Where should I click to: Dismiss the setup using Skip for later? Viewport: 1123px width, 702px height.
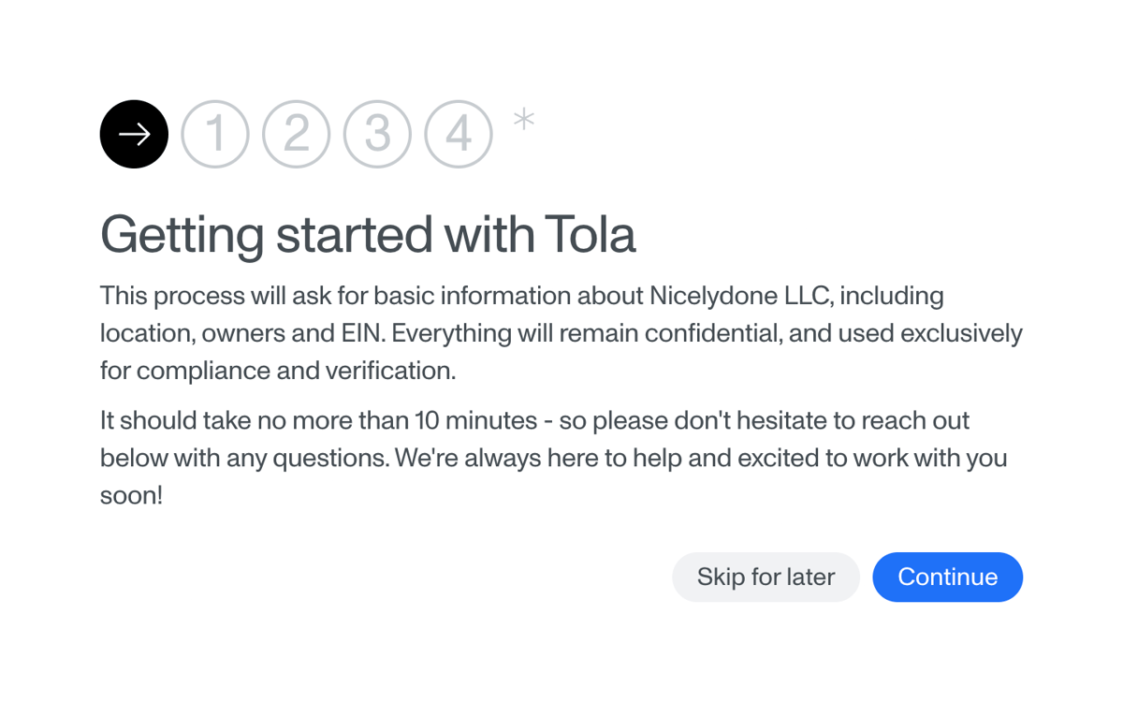766,577
